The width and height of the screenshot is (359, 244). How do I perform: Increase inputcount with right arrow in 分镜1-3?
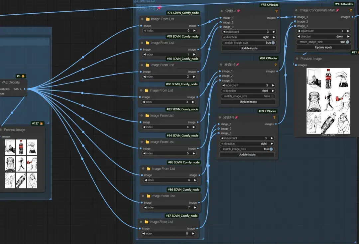pyautogui.click(x=274, y=32)
